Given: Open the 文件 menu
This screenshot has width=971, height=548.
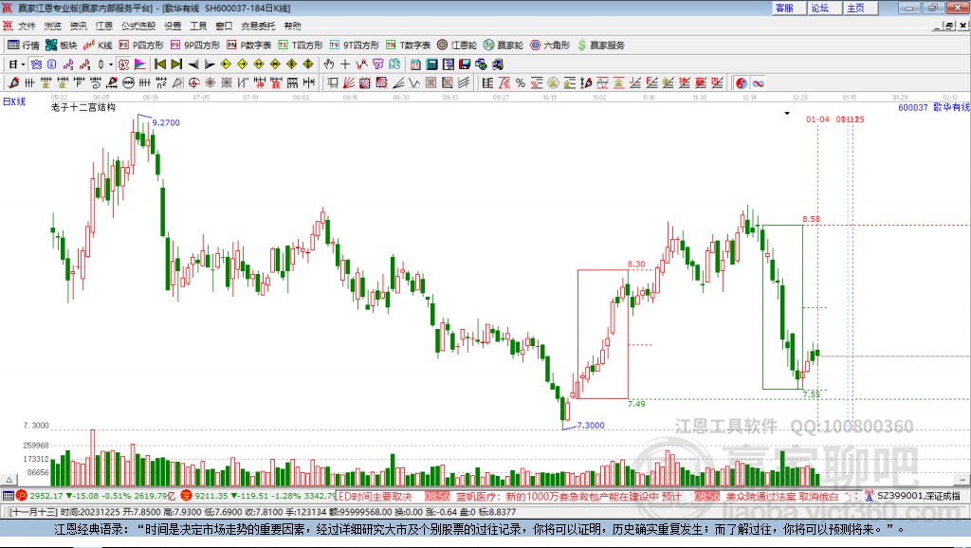Looking at the screenshot, I should click(27, 26).
